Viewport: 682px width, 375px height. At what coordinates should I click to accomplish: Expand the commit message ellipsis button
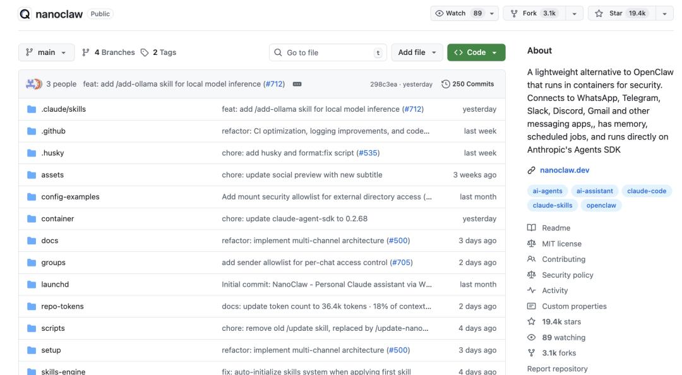coord(297,84)
